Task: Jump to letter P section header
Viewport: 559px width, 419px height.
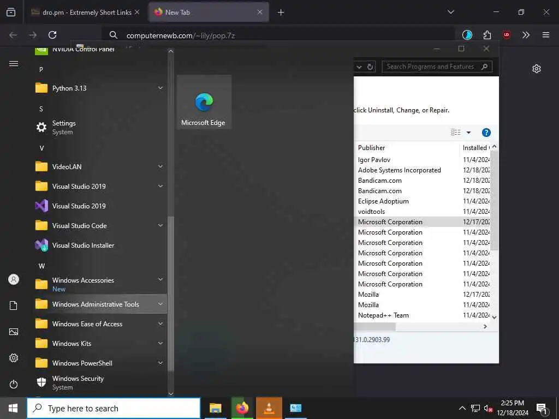Action: tap(41, 69)
